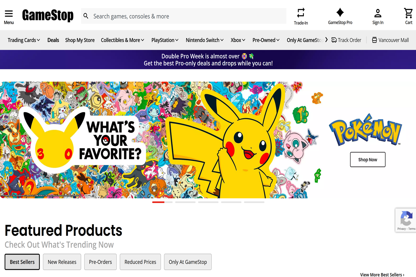Select the Deals menu item
The width and height of the screenshot is (416, 277).
point(53,40)
